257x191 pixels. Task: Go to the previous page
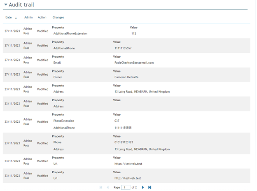[x=107, y=187]
